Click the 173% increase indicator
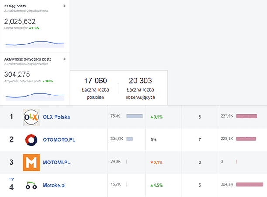 (x=34, y=28)
